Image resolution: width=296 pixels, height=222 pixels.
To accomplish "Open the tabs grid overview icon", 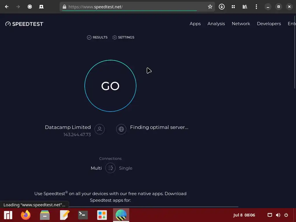I will [233, 7].
